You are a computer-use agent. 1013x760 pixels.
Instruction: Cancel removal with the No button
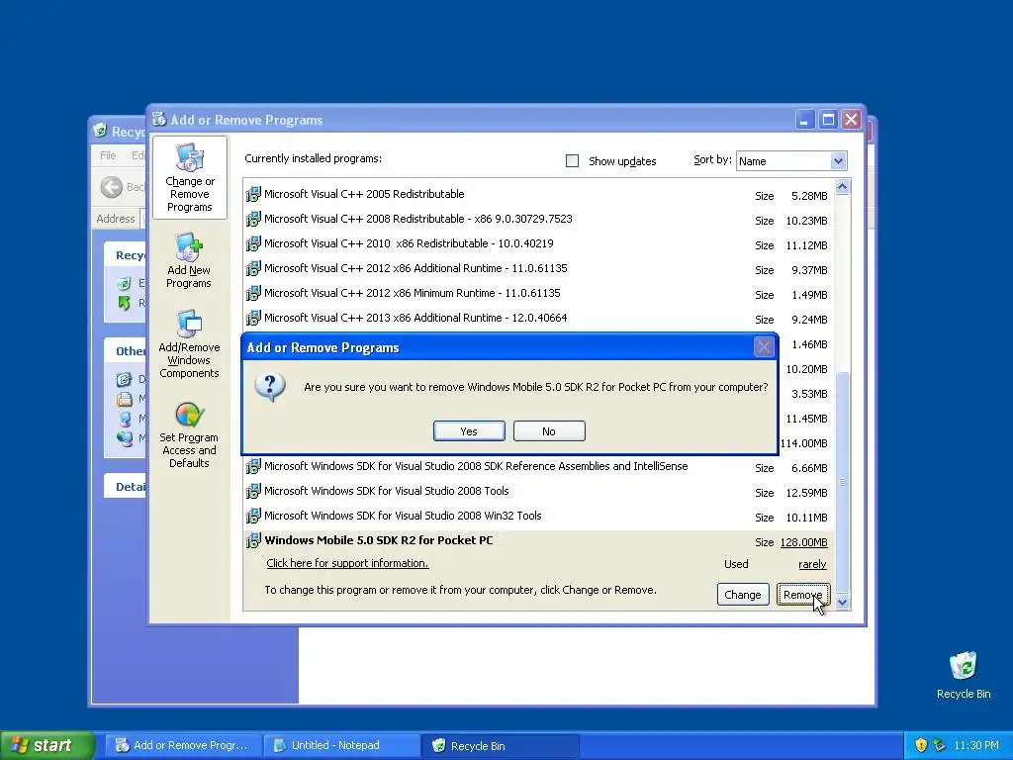pyautogui.click(x=549, y=431)
